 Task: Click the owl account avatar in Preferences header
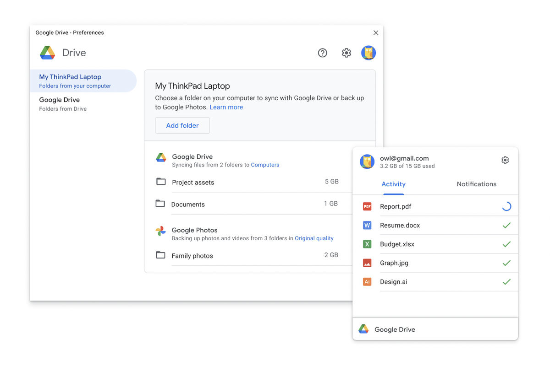pos(368,53)
